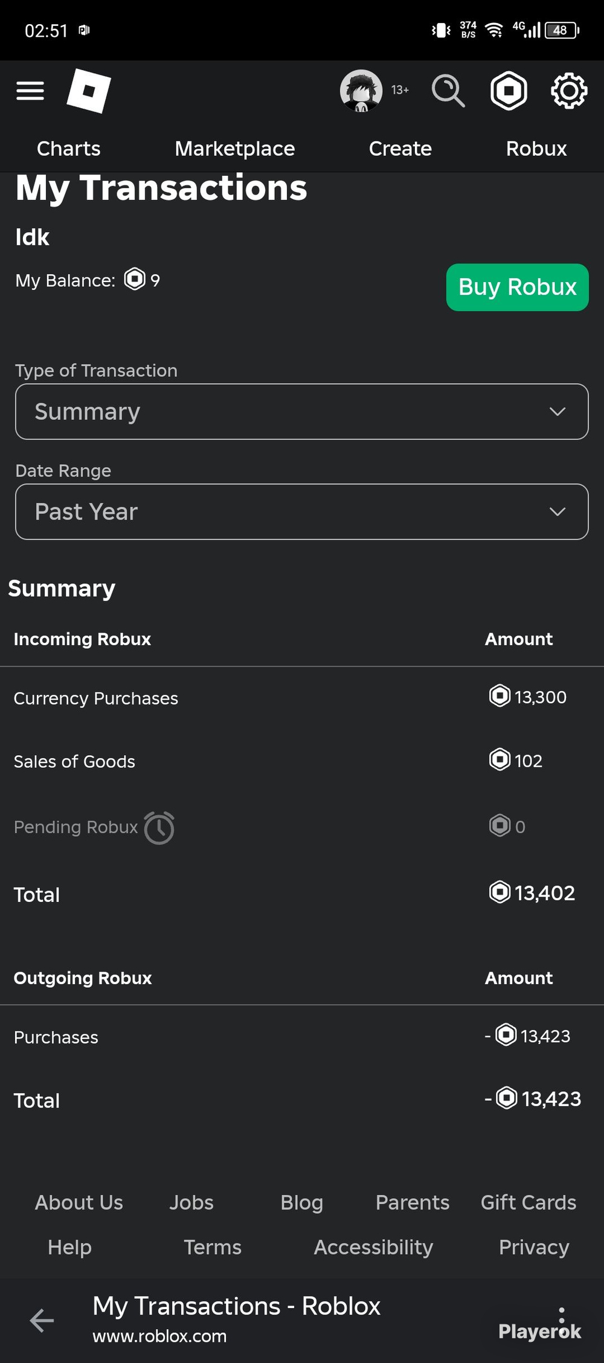Switch to the Charts tab
Viewport: 604px width, 1363px height.
tap(69, 149)
